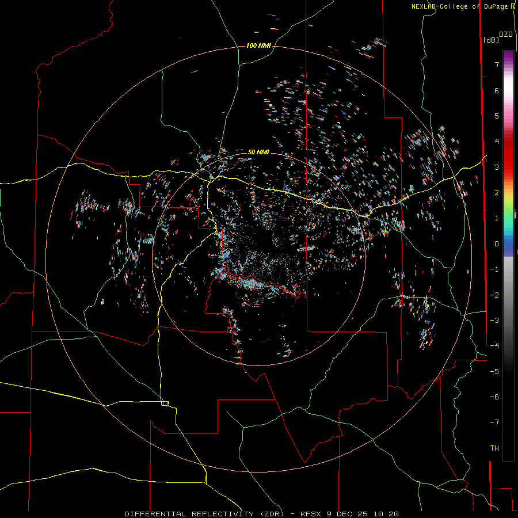
Task: Click the ZDR color scale bar
Action: tap(508, 256)
